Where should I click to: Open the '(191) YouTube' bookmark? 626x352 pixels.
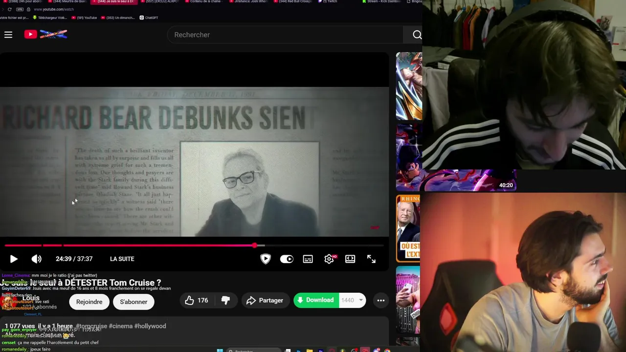click(x=84, y=18)
